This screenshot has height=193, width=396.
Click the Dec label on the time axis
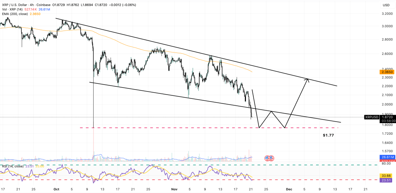(288, 190)
